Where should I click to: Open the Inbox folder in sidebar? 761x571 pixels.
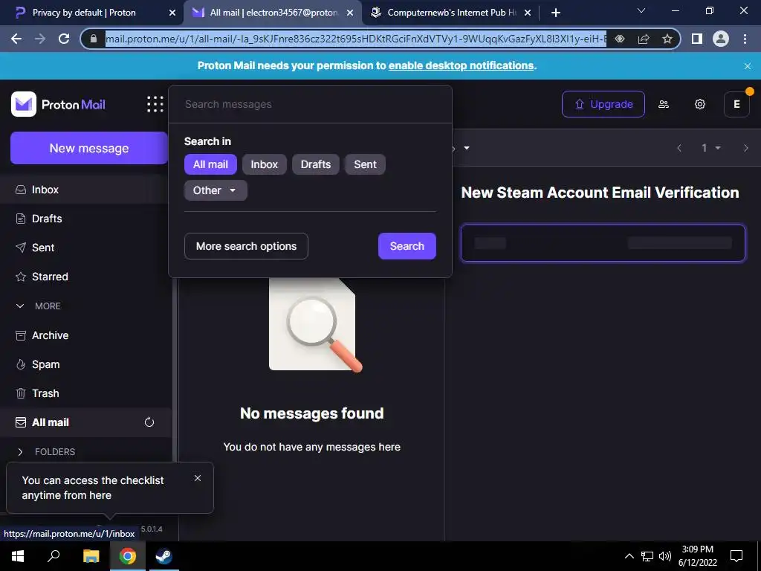click(85, 190)
